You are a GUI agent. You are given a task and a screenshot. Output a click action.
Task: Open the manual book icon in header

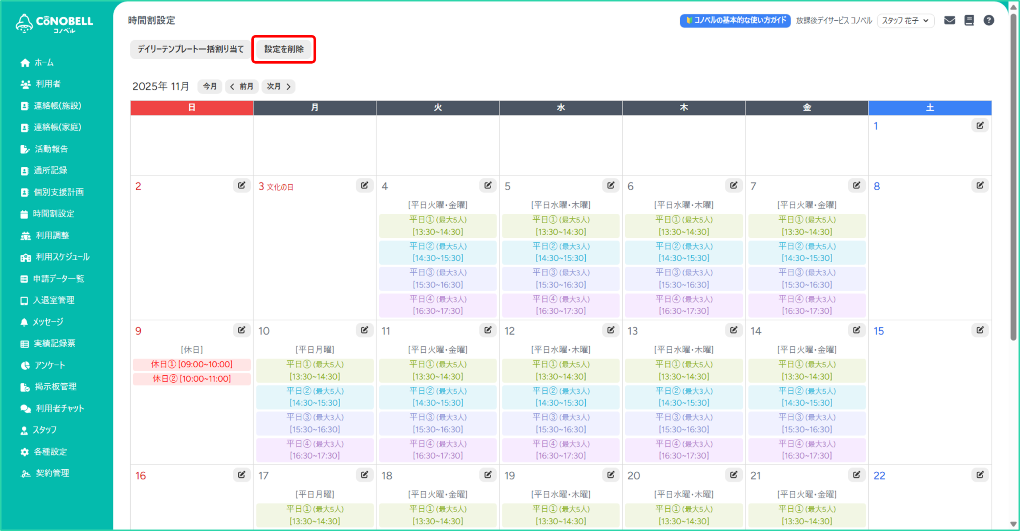point(969,20)
